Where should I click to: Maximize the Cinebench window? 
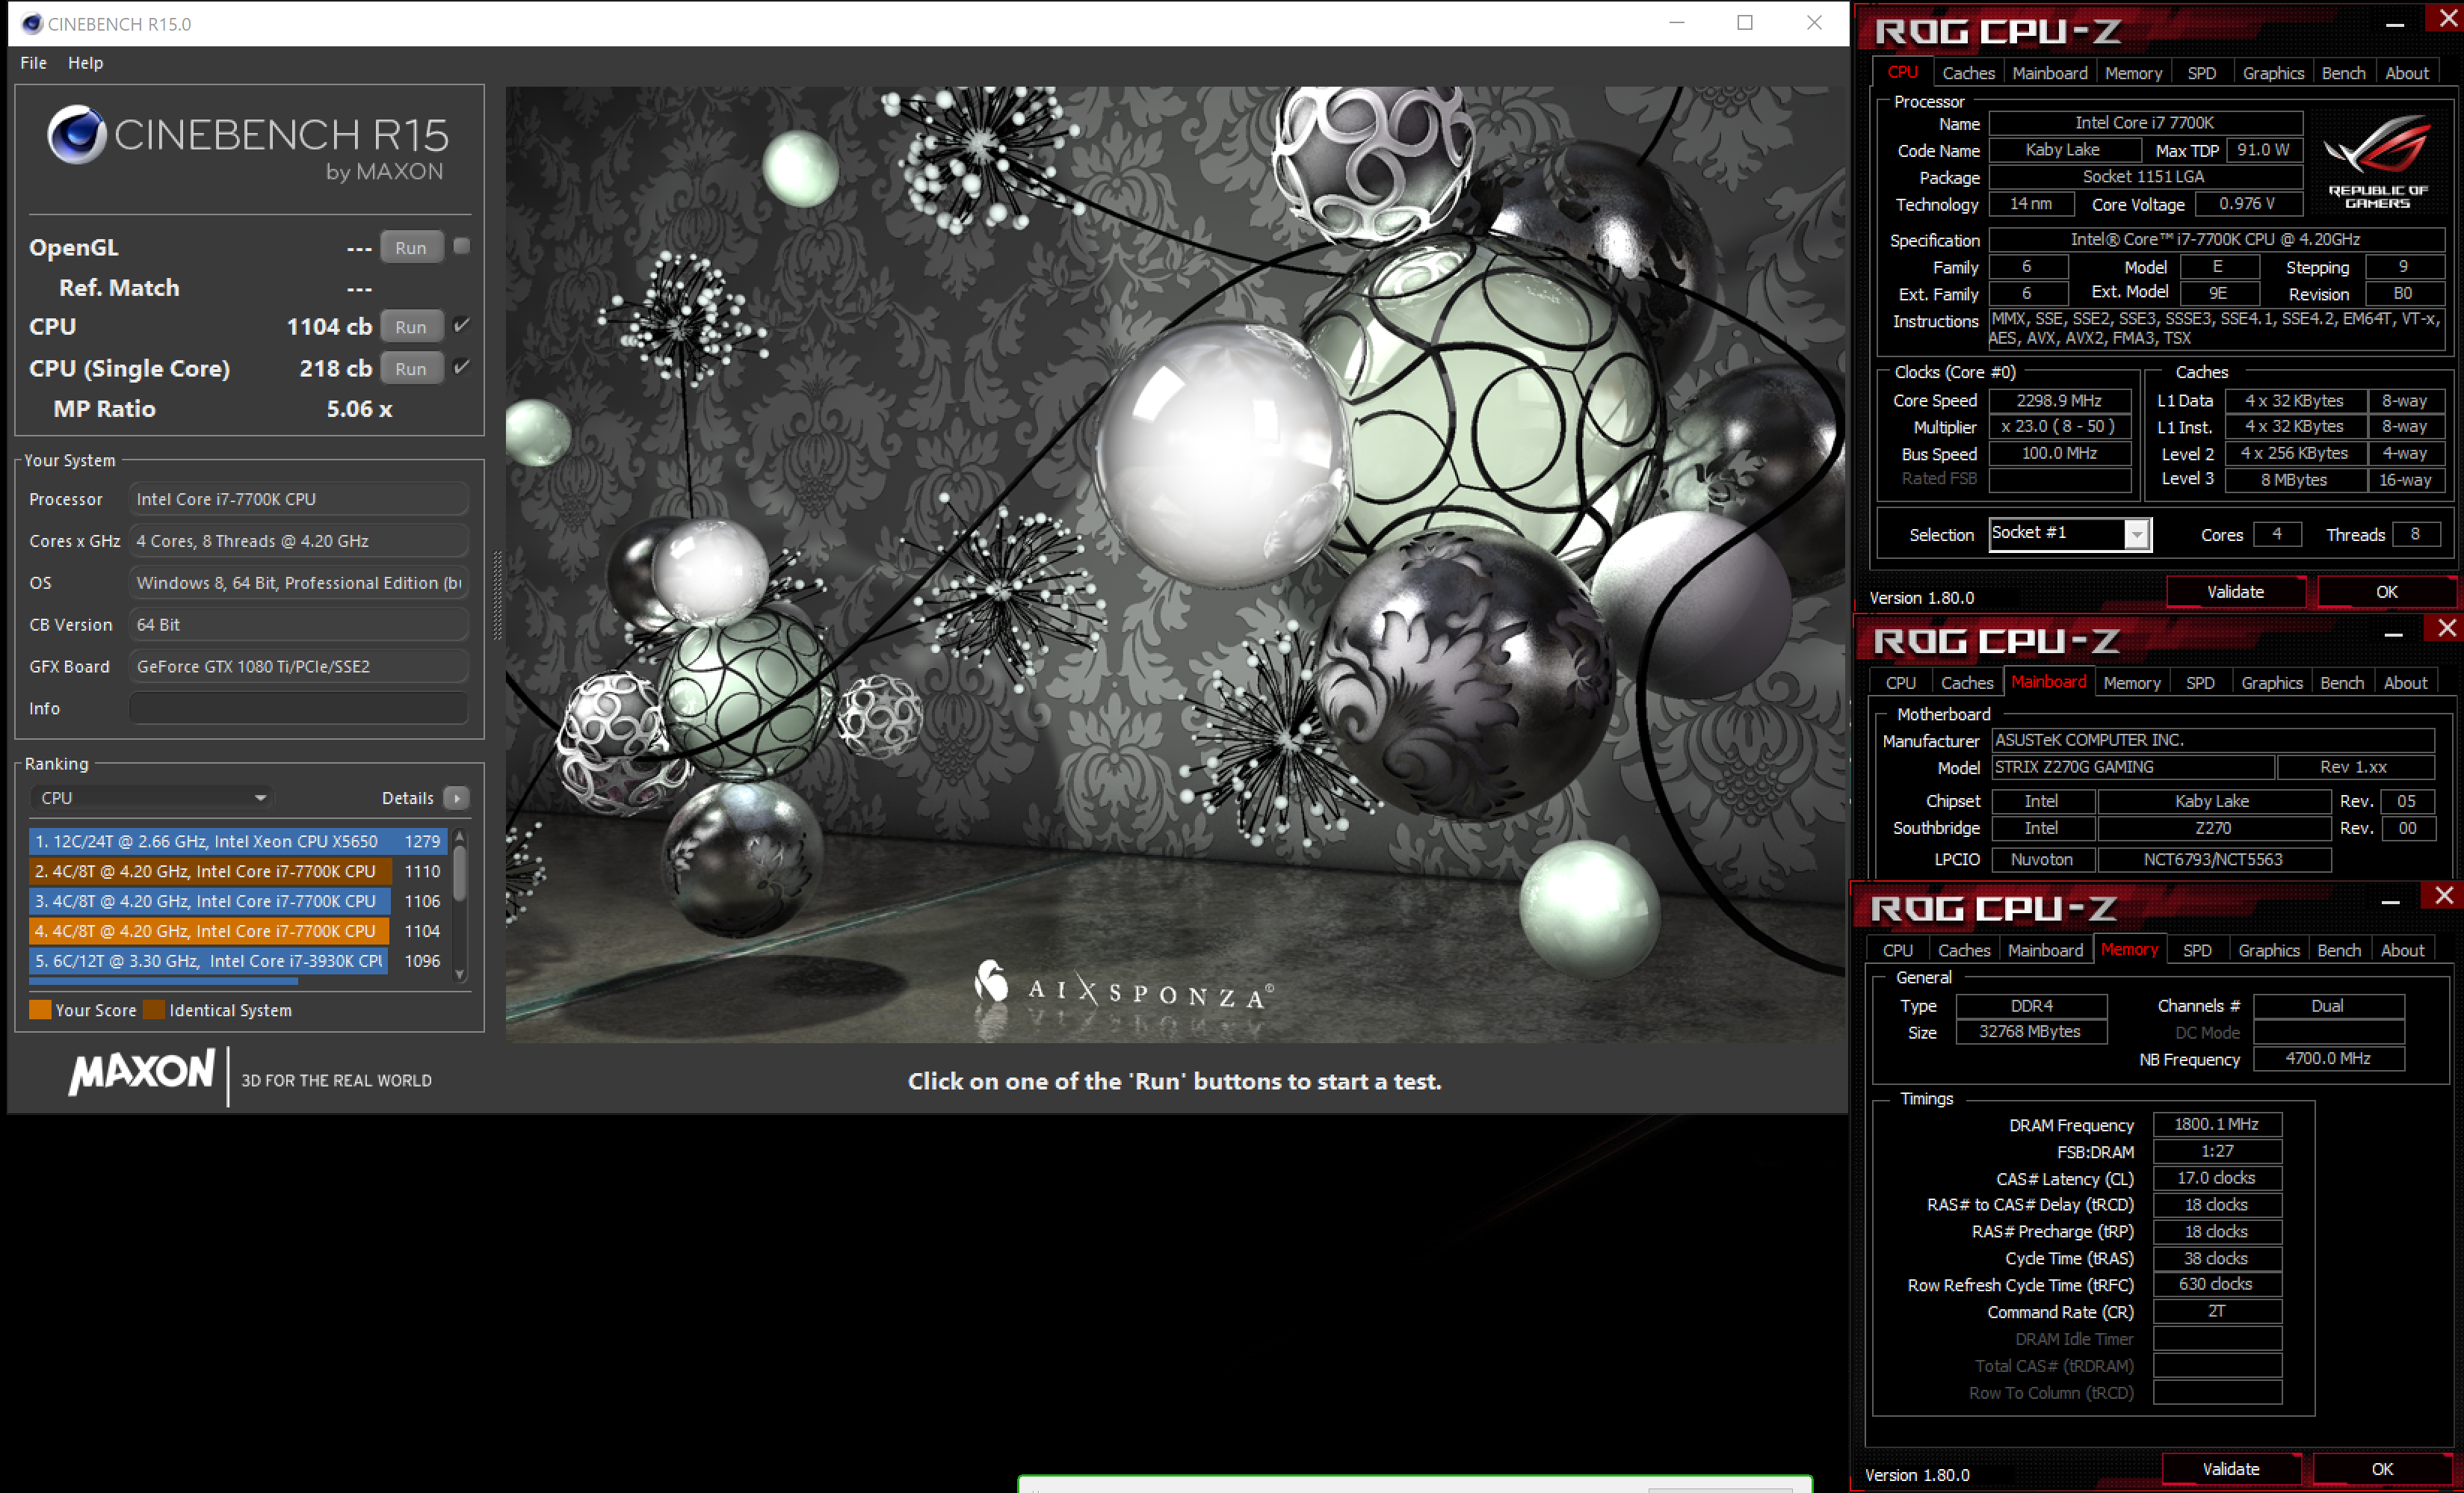tap(1745, 23)
